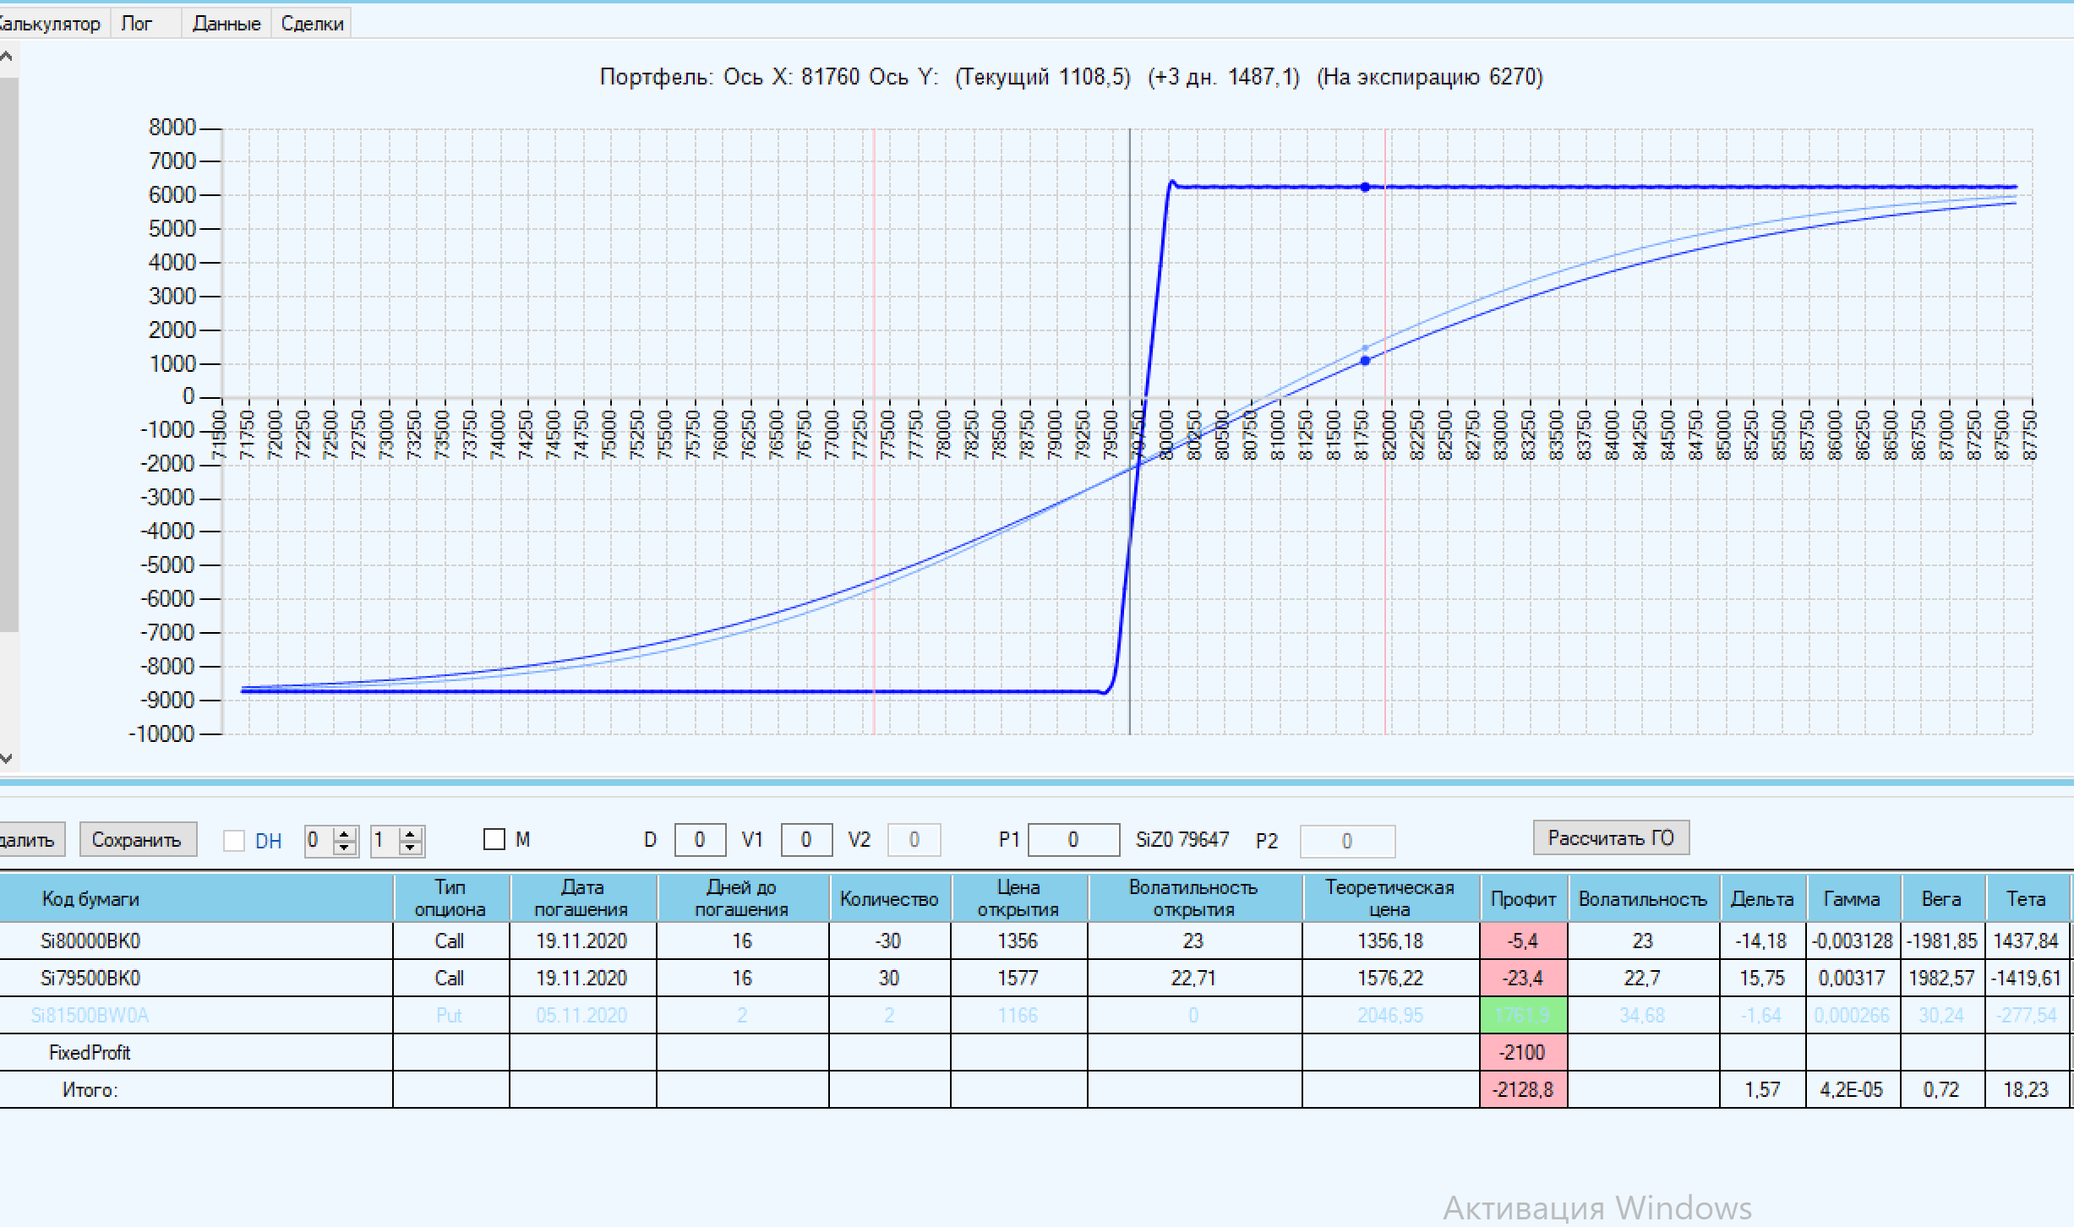Click the Дельта column header
Image resolution: width=2074 pixels, height=1227 pixels.
[x=1762, y=899]
